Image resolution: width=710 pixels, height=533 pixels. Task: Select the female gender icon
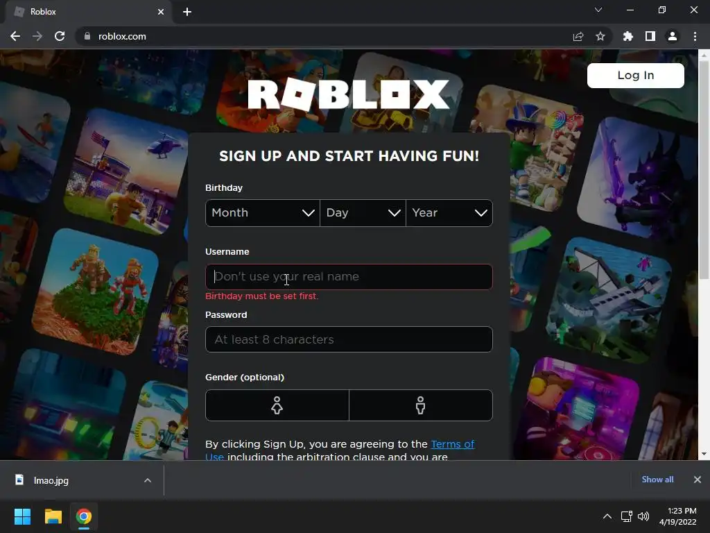coord(277,405)
